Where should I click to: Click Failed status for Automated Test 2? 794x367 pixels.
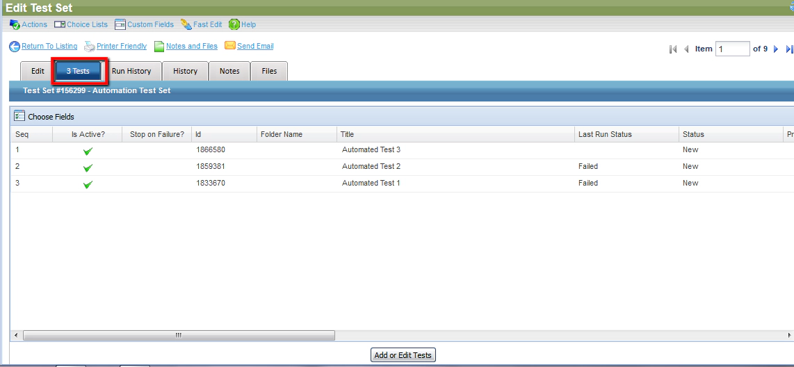[588, 167]
